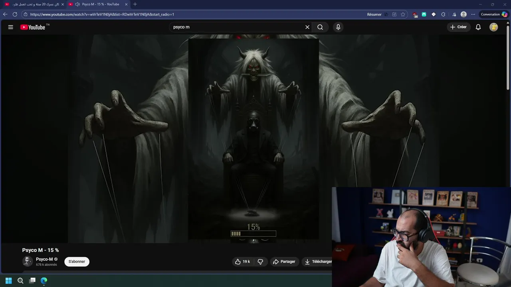Open a new browser tab

coord(135,4)
